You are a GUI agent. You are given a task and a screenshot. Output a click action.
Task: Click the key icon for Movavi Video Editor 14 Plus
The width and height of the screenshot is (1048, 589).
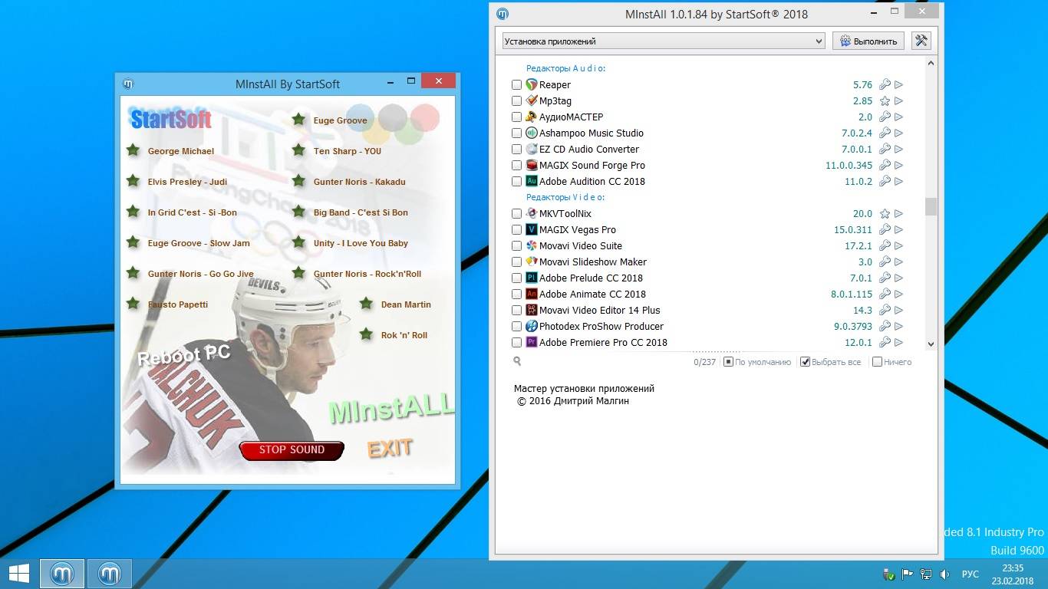[x=885, y=311]
